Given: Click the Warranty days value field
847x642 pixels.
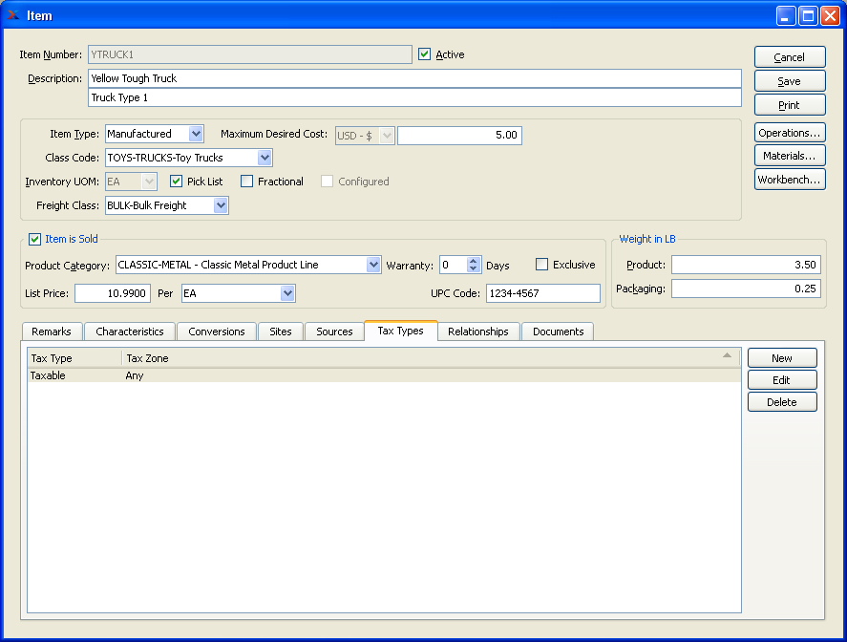Looking at the screenshot, I should click(454, 265).
